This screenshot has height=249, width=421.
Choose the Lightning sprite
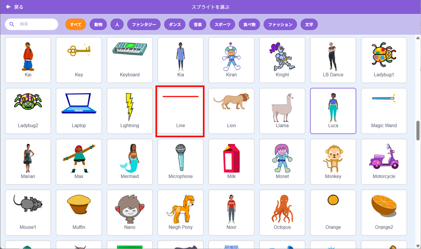coord(130,111)
